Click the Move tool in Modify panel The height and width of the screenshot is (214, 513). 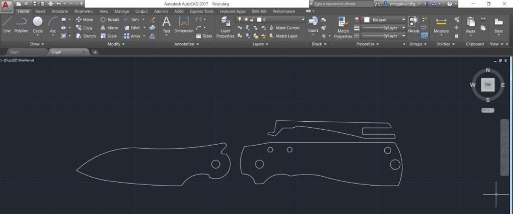pos(85,20)
